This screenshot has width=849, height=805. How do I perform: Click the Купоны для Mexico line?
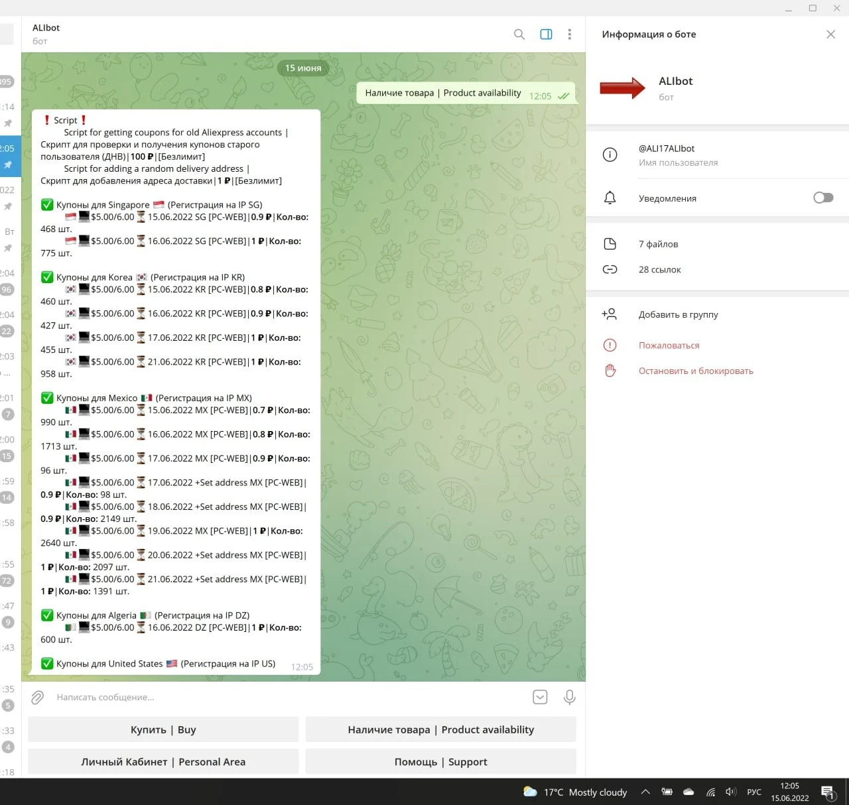(146, 398)
